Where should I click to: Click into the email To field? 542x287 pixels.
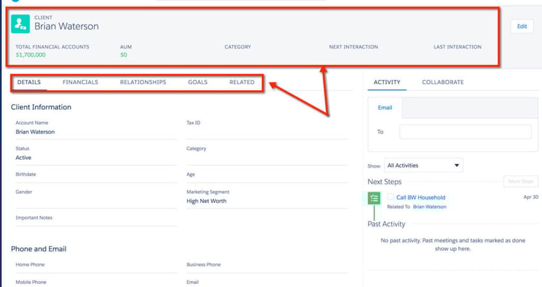click(x=465, y=132)
